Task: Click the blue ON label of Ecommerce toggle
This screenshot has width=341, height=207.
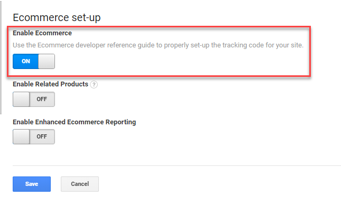Action: (26, 61)
